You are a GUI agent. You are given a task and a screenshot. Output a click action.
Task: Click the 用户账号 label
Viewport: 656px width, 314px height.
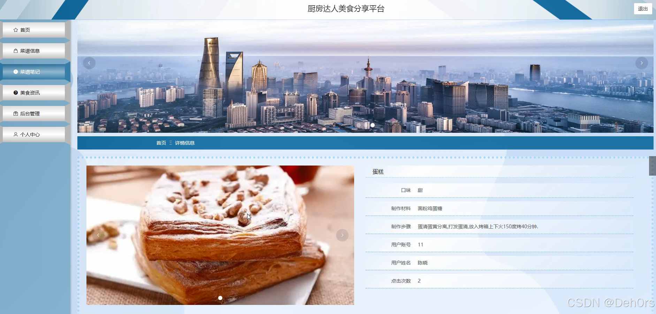click(401, 245)
